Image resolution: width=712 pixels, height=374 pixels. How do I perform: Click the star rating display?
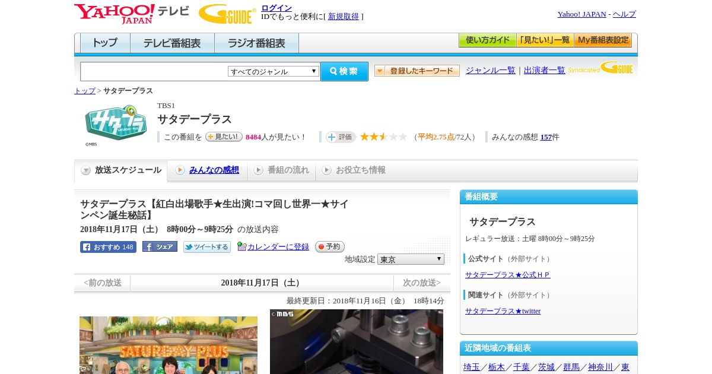(383, 137)
